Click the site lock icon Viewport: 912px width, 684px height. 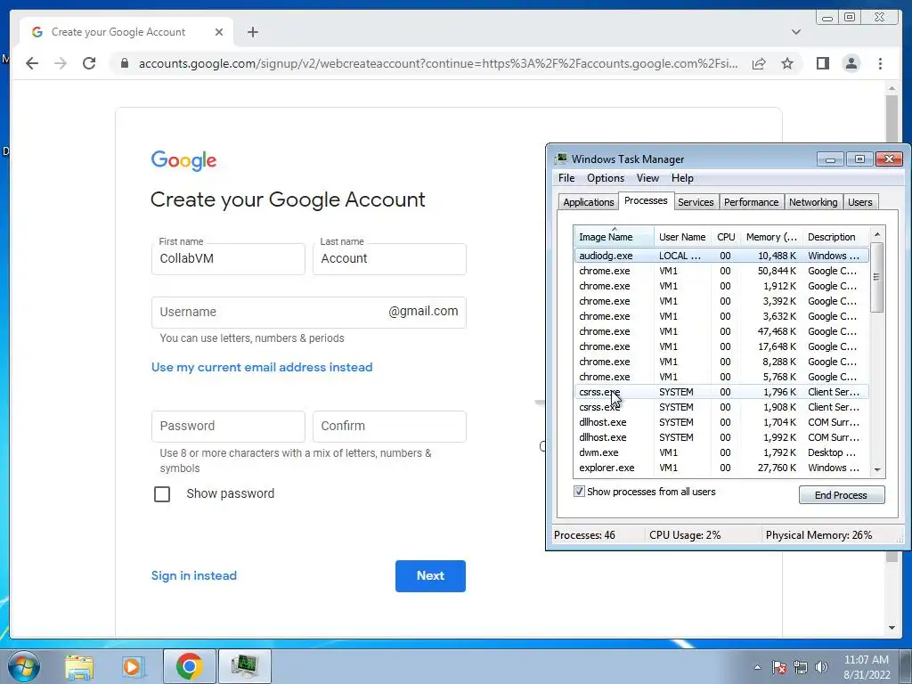click(125, 63)
